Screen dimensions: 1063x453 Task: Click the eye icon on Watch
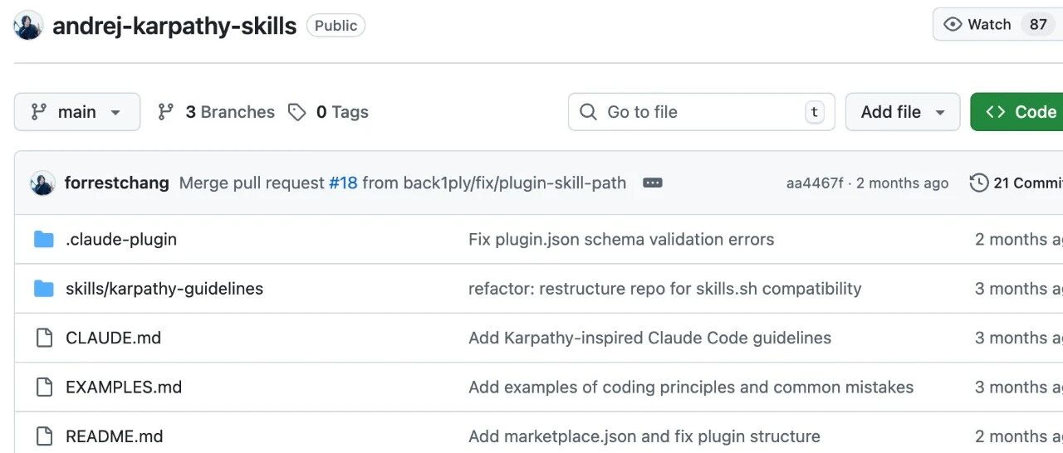coord(953,24)
